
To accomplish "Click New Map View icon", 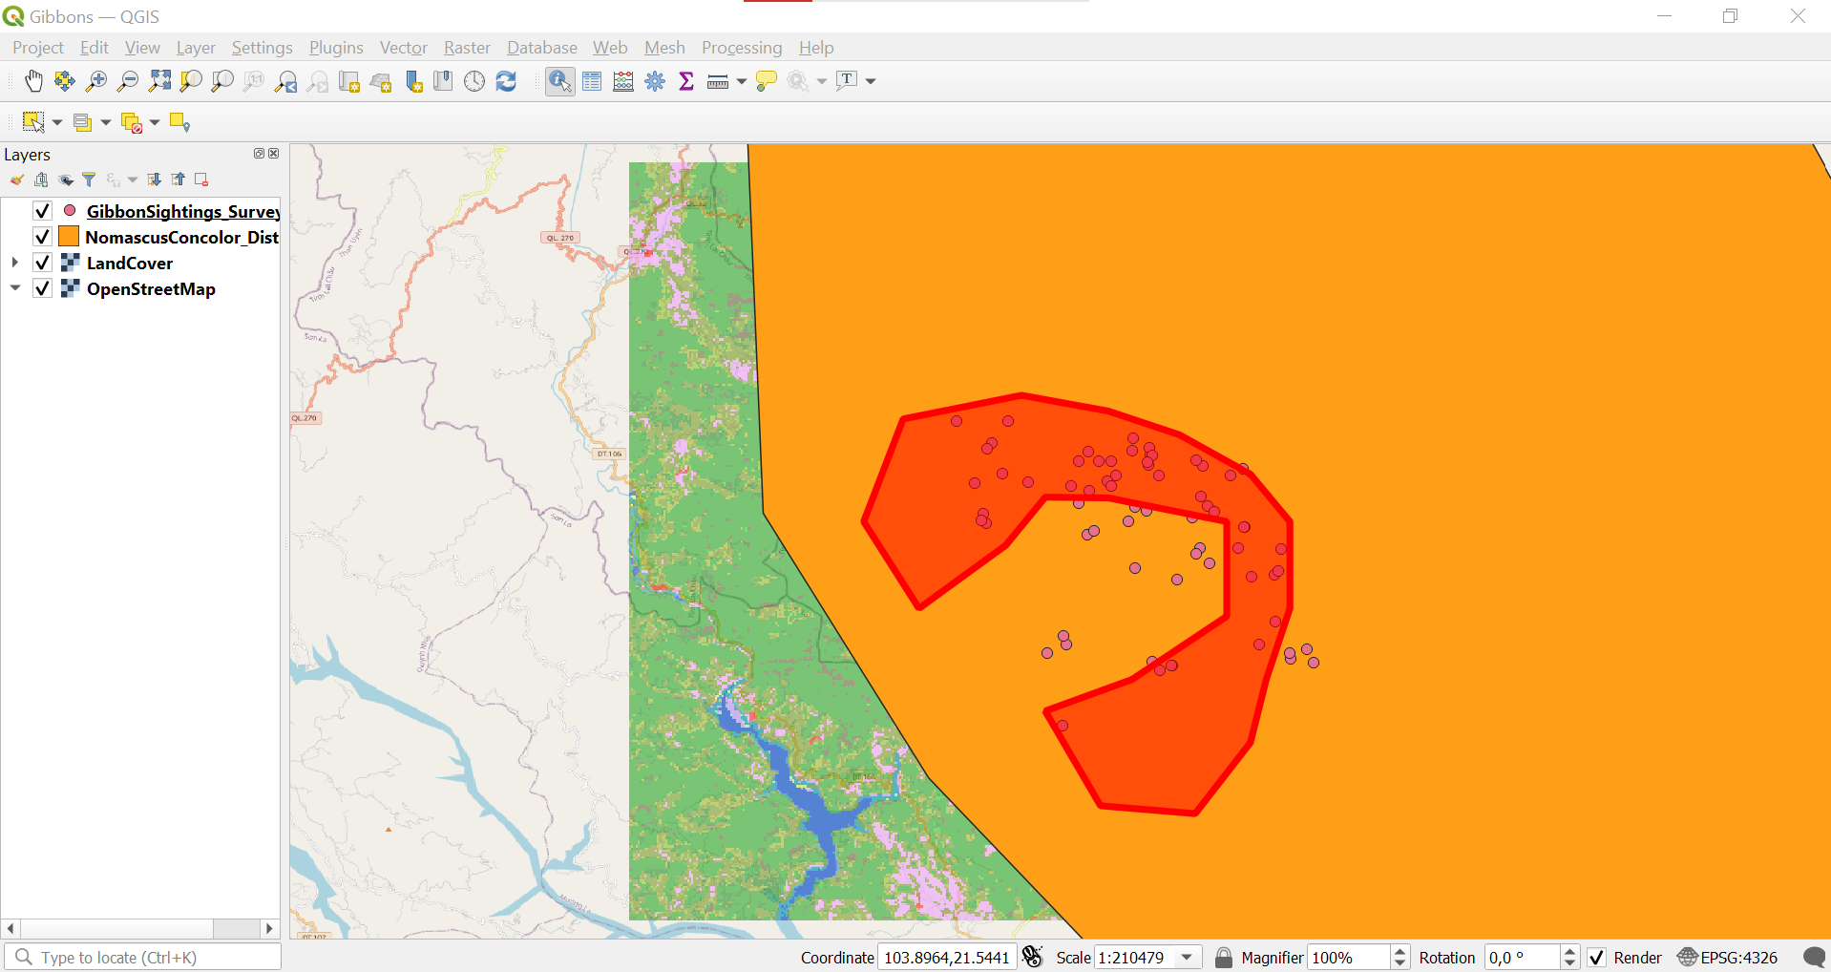I will tap(348, 81).
